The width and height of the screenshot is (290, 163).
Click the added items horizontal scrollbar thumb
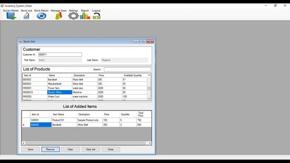[x=86, y=143]
